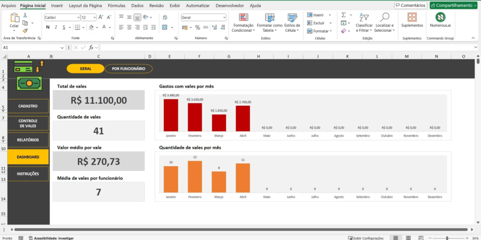
Task: Open Formatação Condicional
Action: (243, 22)
